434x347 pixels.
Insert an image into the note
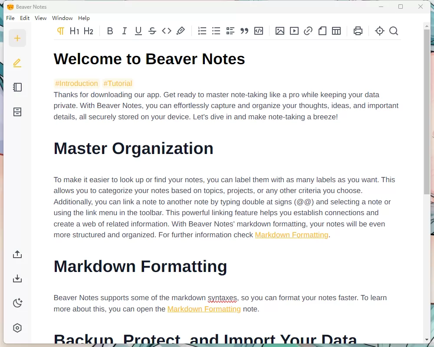(x=280, y=31)
